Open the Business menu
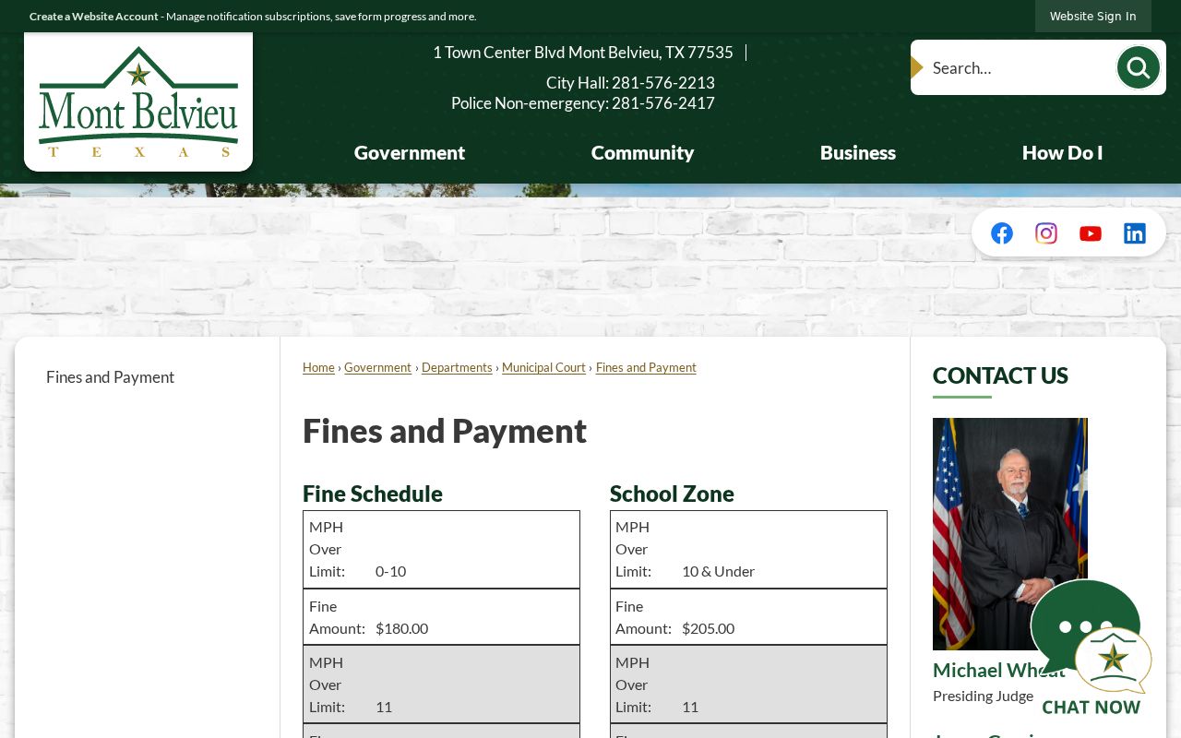 click(858, 153)
